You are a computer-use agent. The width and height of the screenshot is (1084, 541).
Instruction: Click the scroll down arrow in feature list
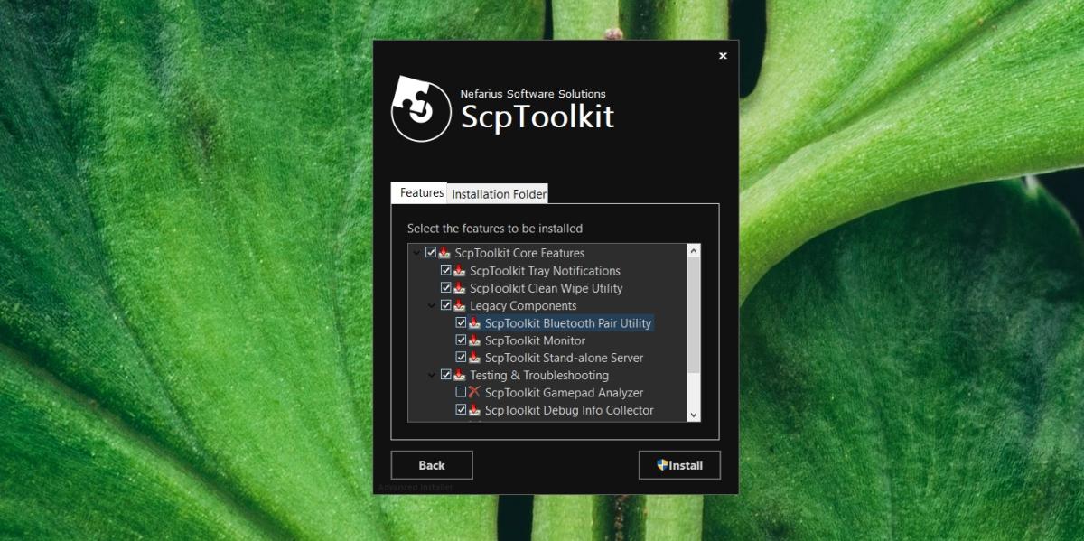click(x=694, y=415)
